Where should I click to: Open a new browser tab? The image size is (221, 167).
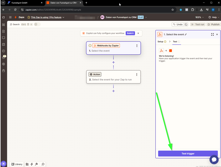tap(86, 3)
